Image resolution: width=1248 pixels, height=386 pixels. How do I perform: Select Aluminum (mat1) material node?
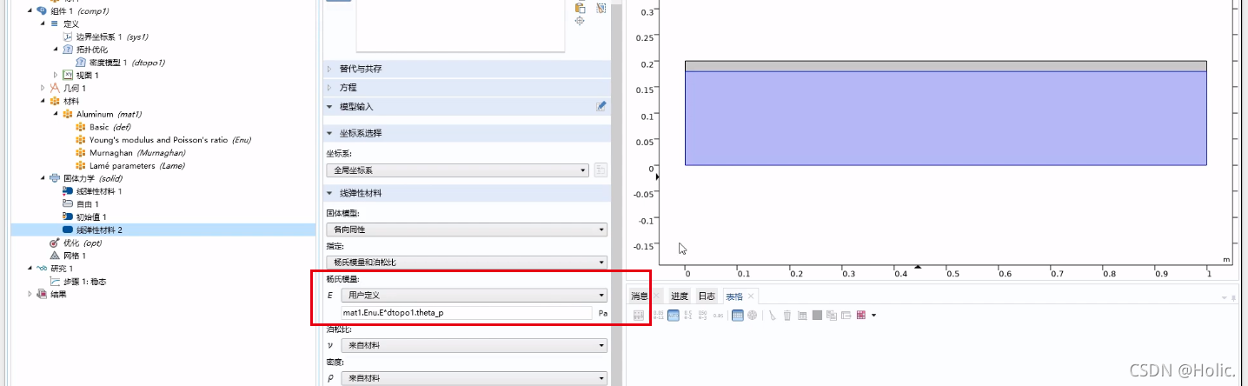(x=109, y=114)
